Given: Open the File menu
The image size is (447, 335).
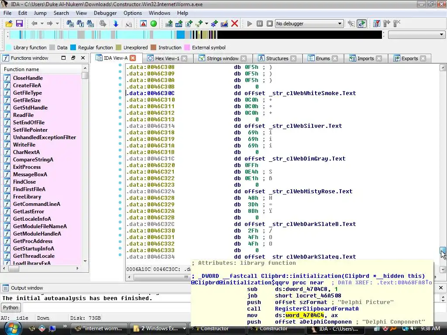Looking at the screenshot, I should pyautogui.click(x=7, y=13).
